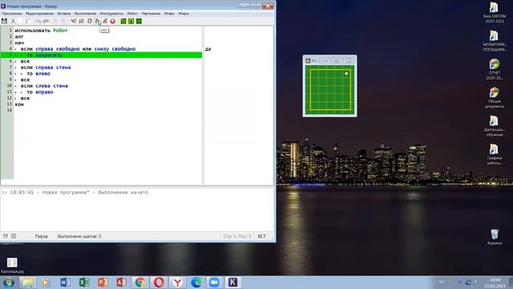Click the highlighted 'то закрасить' line
The width and height of the screenshot is (513, 289).
point(102,55)
